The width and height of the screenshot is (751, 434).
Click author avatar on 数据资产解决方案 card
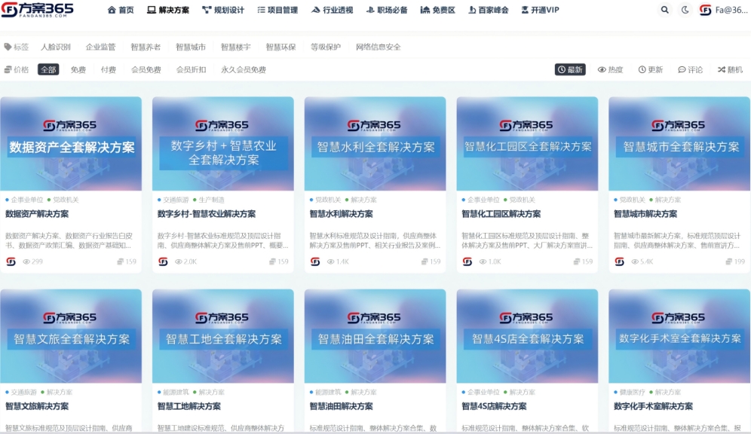click(x=11, y=261)
